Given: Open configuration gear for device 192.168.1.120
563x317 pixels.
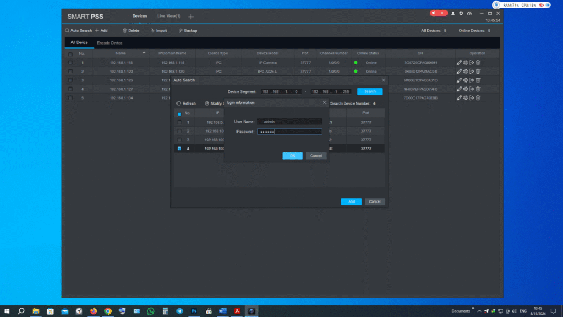Looking at the screenshot, I should (465, 72).
